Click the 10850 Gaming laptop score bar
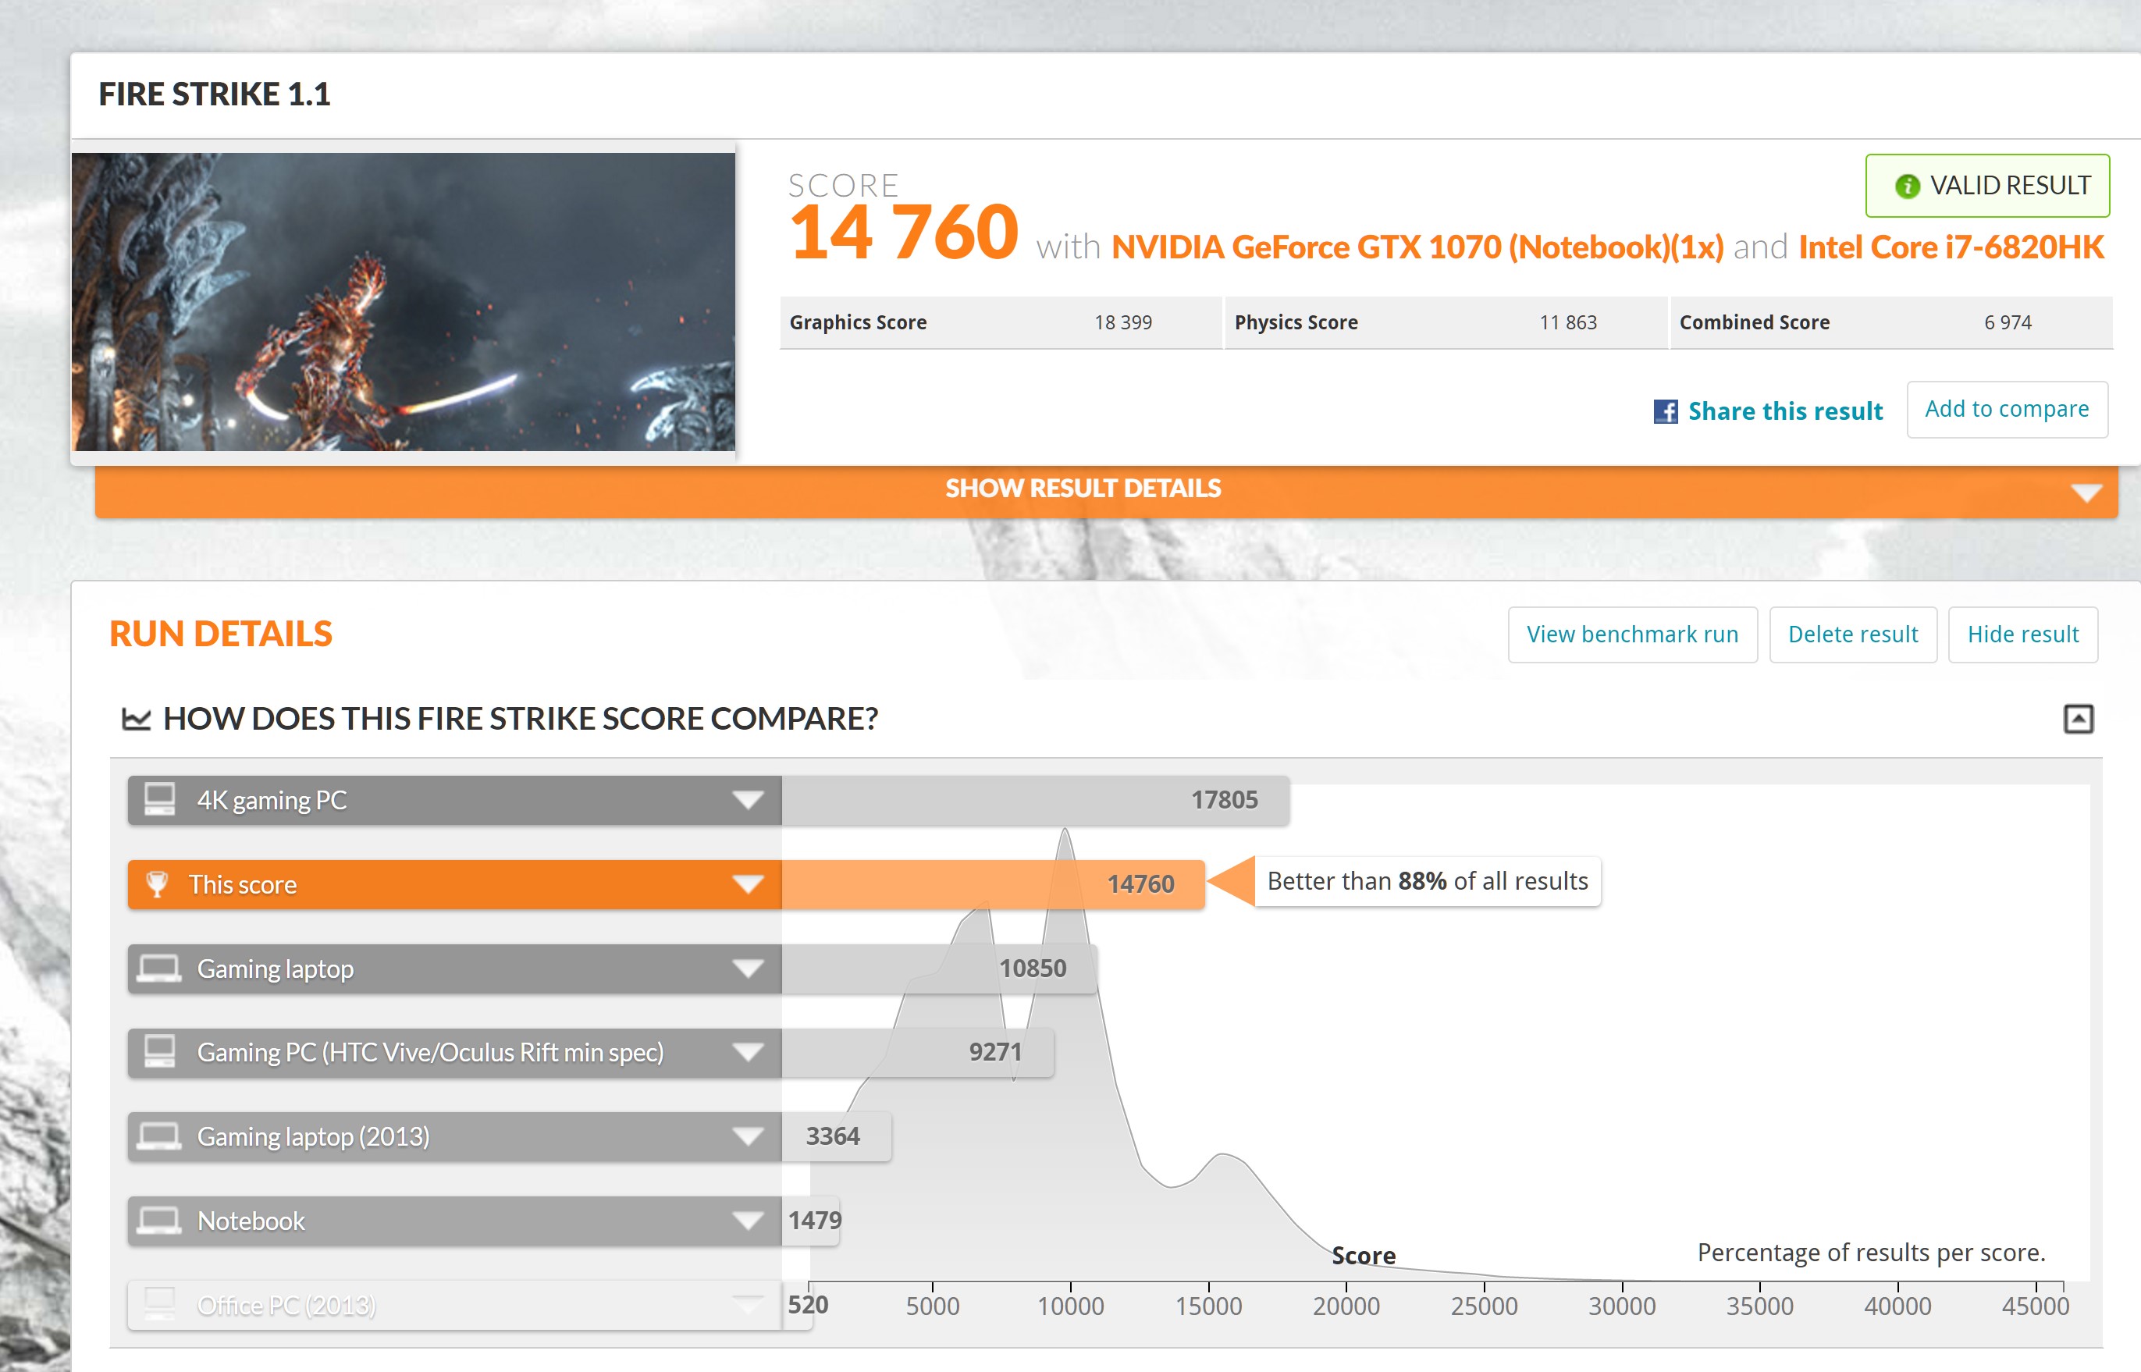 (x=939, y=969)
